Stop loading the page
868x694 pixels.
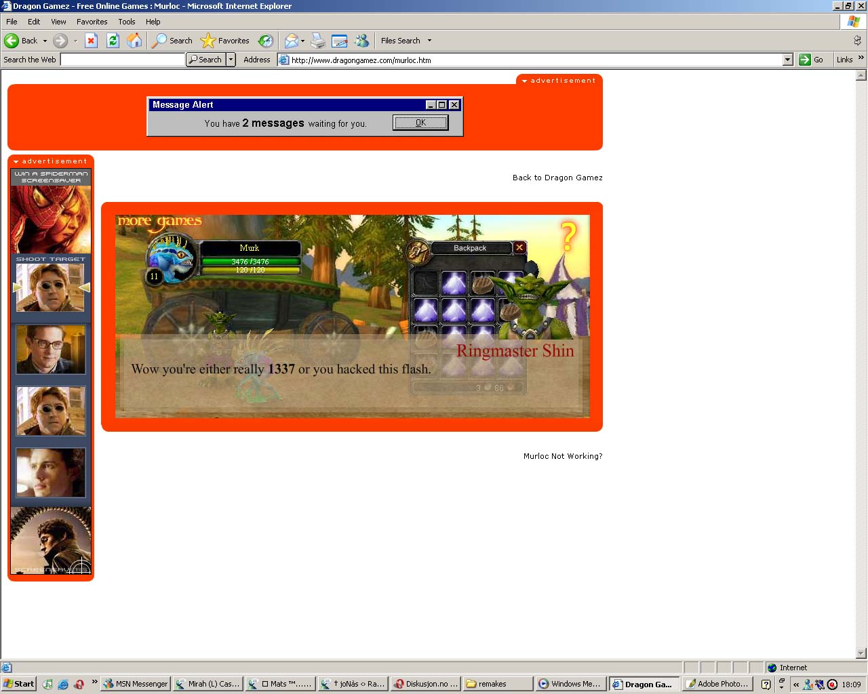click(x=91, y=41)
